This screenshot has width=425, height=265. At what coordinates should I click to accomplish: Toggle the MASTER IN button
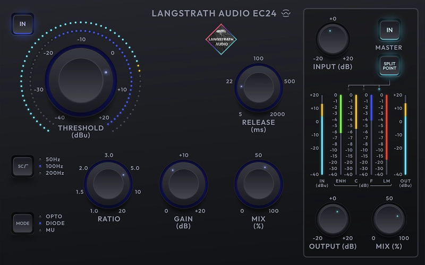(389, 30)
